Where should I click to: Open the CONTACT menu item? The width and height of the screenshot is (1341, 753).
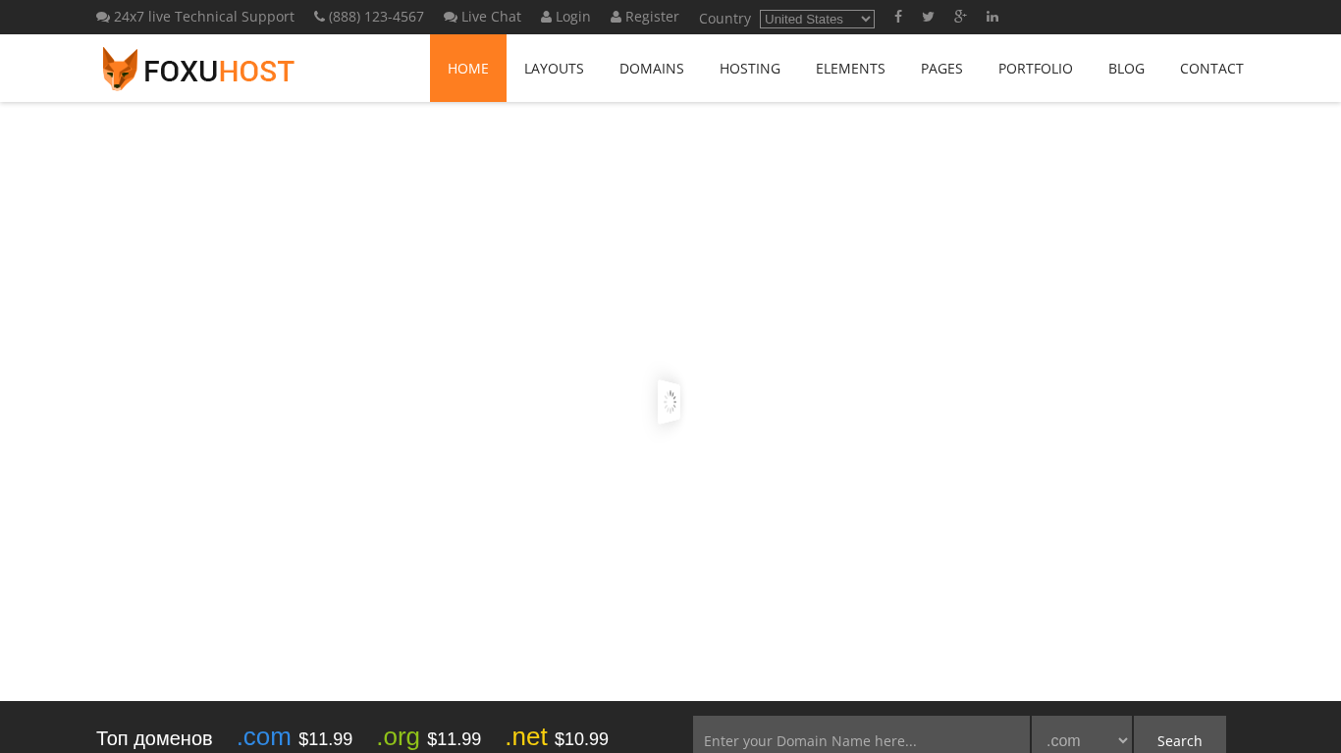point(1211,69)
